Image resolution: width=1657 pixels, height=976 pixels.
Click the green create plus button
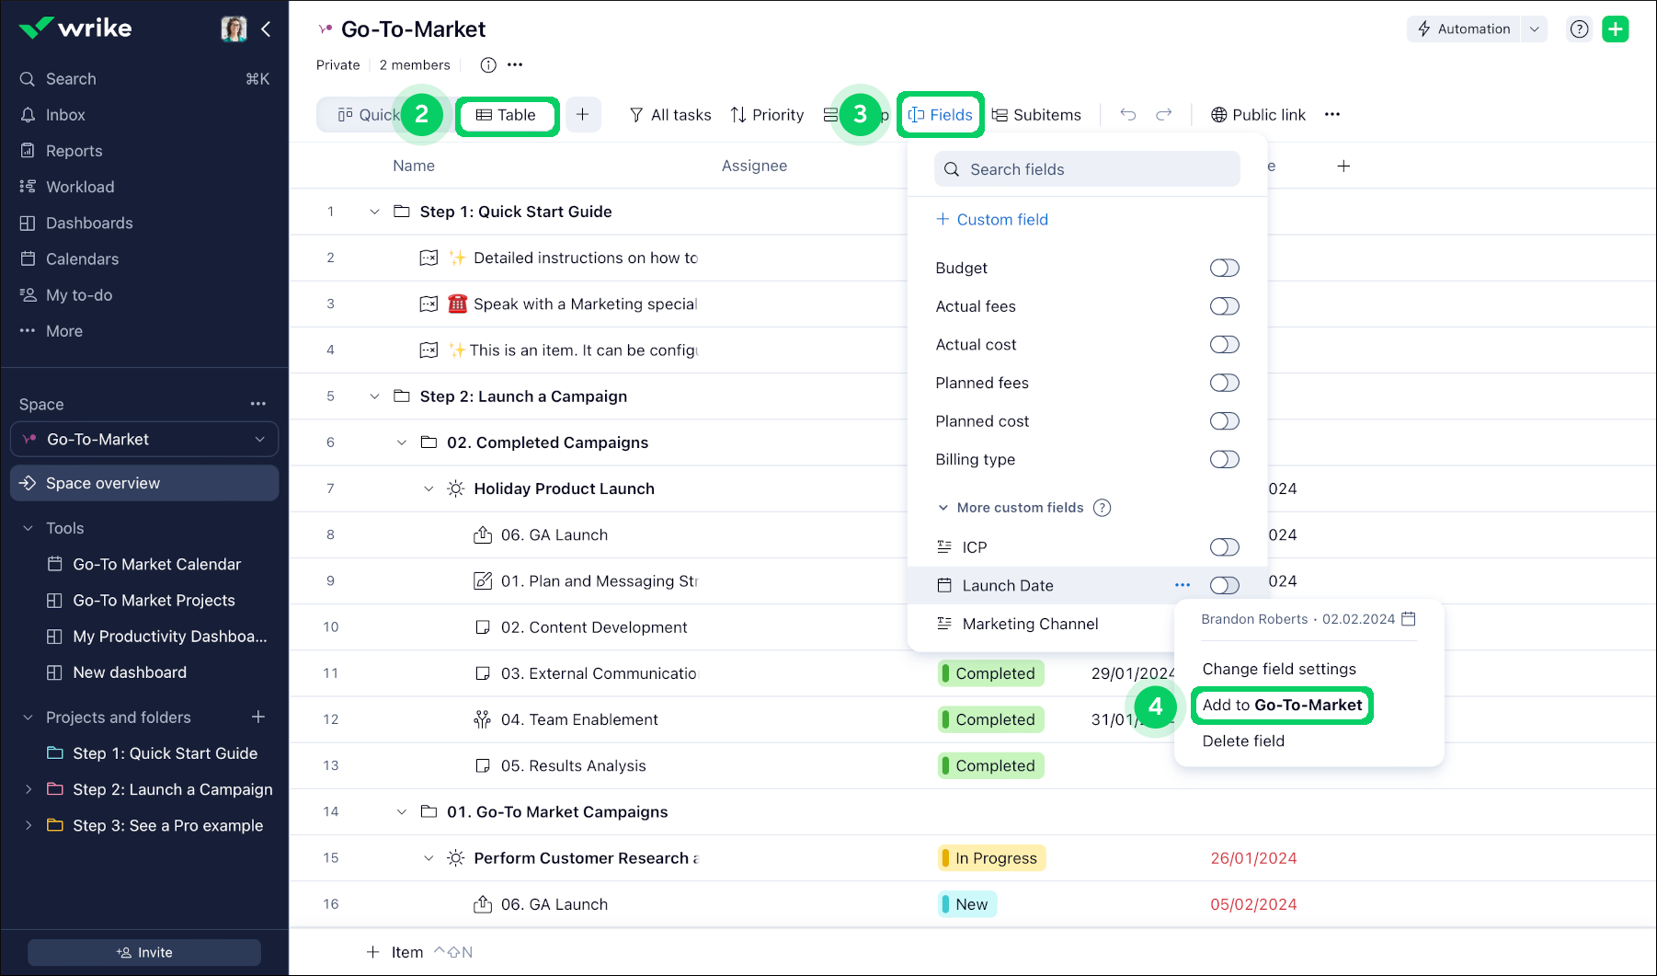(1615, 29)
